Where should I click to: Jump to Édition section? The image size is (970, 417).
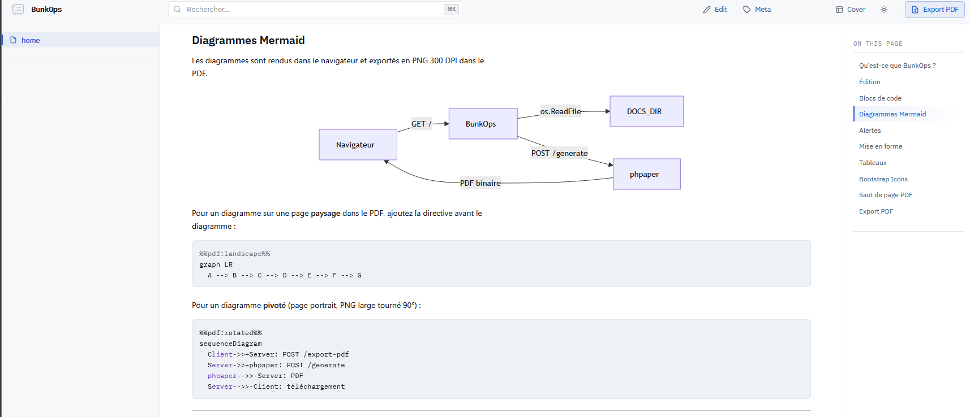point(869,82)
